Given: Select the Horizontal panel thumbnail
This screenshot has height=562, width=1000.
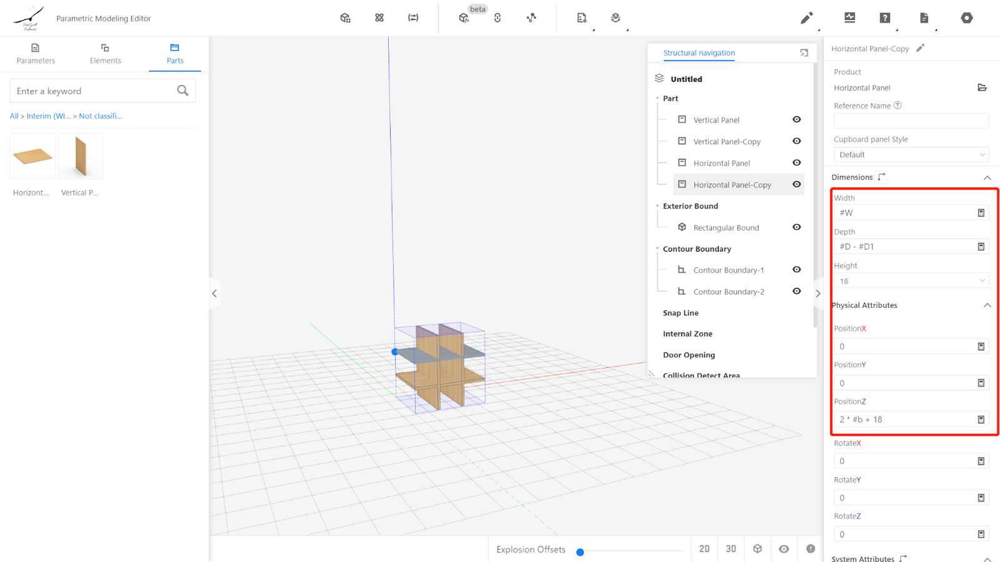Looking at the screenshot, I should [x=32, y=156].
